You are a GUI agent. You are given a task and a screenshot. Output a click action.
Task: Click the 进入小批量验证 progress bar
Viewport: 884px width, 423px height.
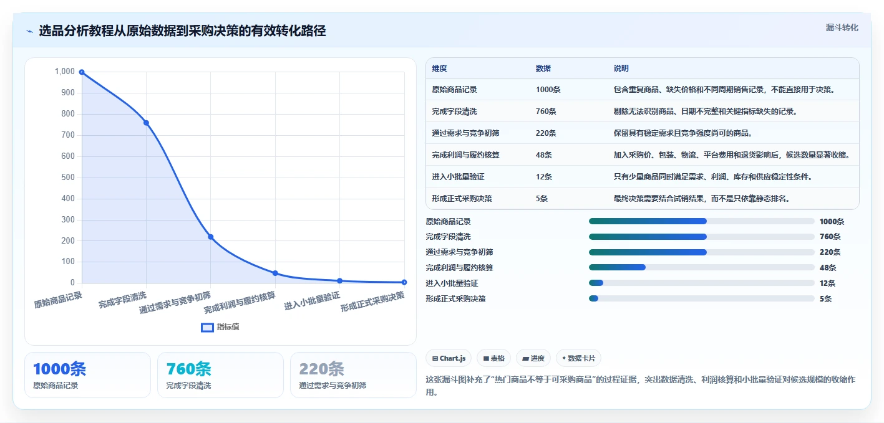click(702, 283)
